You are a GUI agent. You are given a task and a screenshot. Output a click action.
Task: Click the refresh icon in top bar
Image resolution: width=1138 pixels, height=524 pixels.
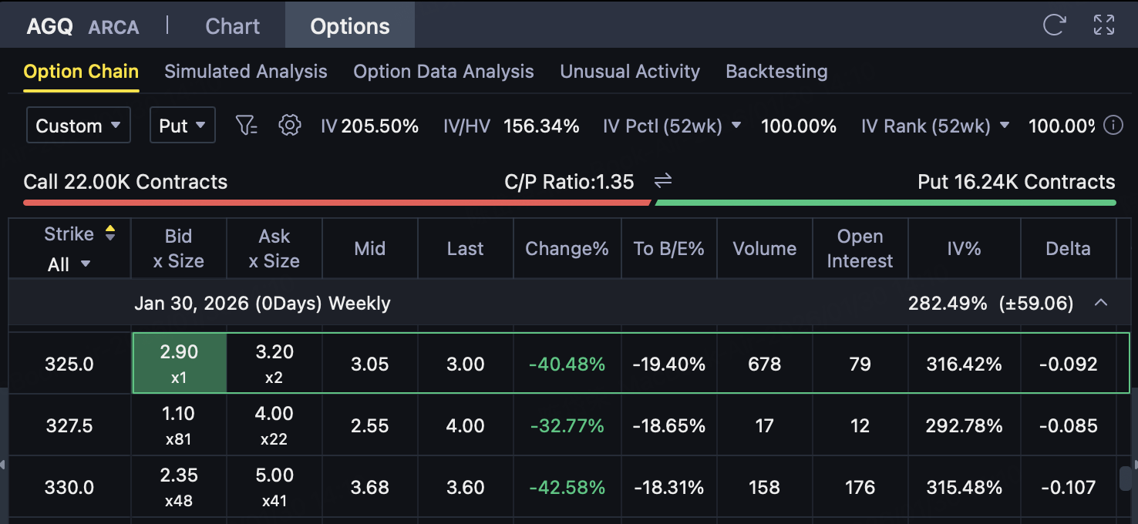[x=1054, y=25]
